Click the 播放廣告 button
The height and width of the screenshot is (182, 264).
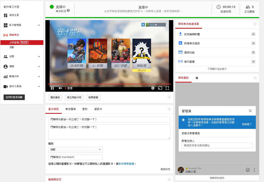(x=55, y=97)
